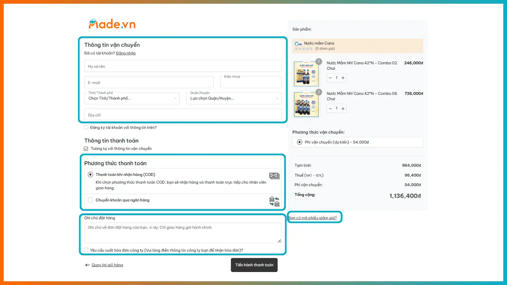This screenshot has height=285, width=507.
Task: Decrease quantity of Combo 02 Chai
Action: [330, 78]
